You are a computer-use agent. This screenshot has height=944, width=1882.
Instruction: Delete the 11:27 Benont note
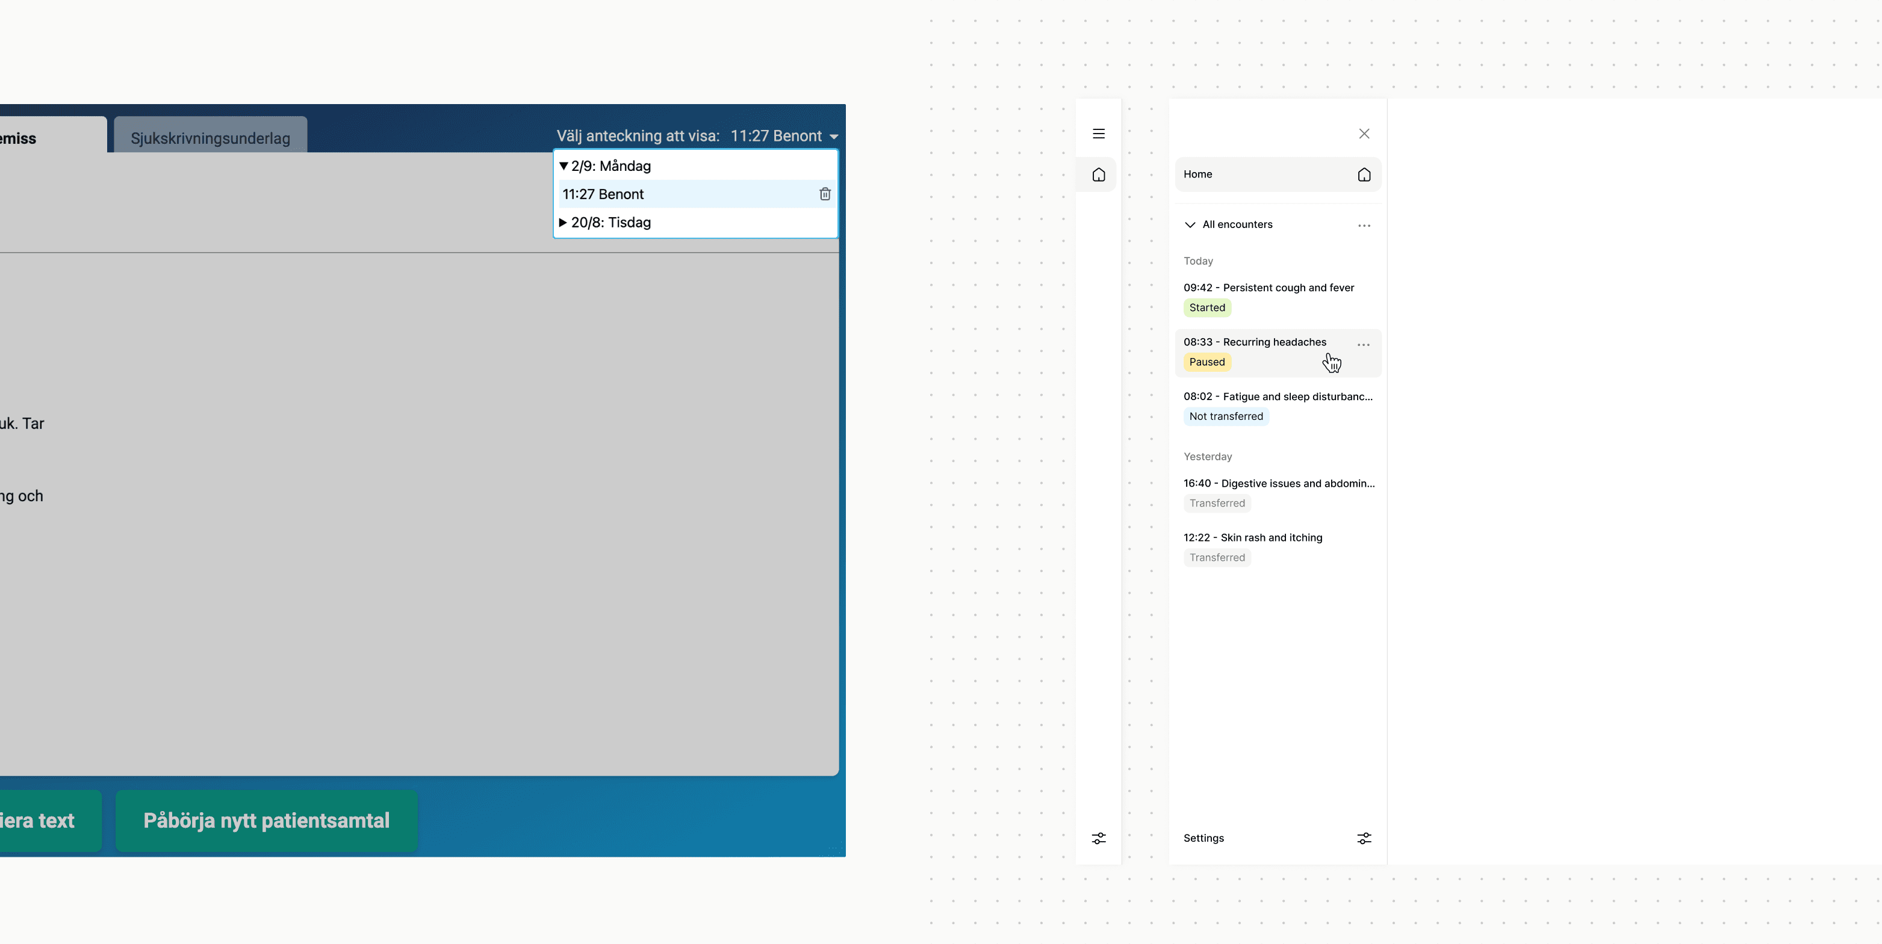point(824,194)
